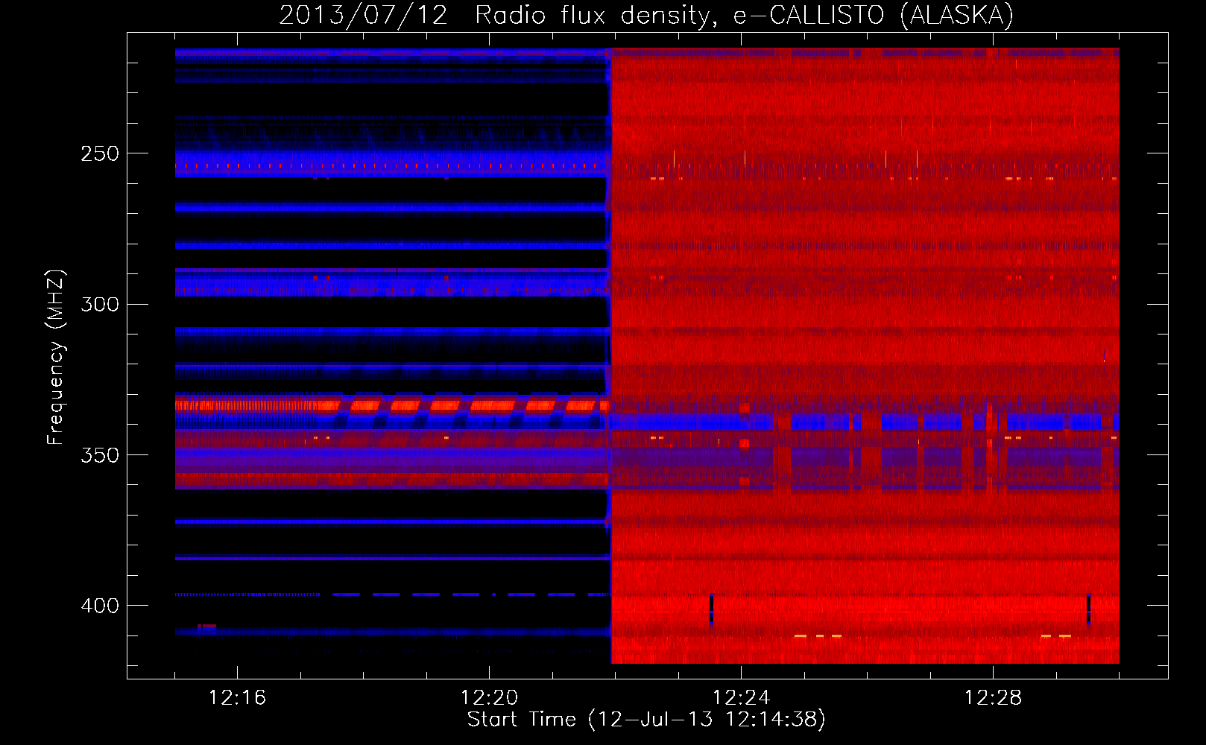The width and height of the screenshot is (1206, 745).
Task: Click the 400 frequency tick label
Action: (x=100, y=606)
